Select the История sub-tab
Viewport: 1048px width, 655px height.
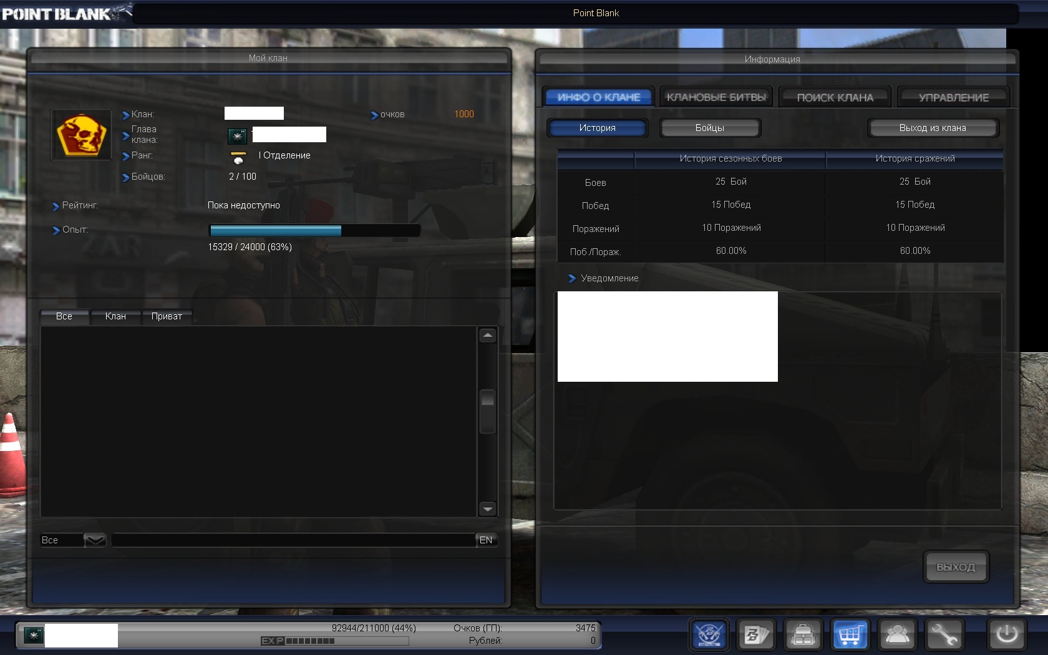click(x=597, y=128)
